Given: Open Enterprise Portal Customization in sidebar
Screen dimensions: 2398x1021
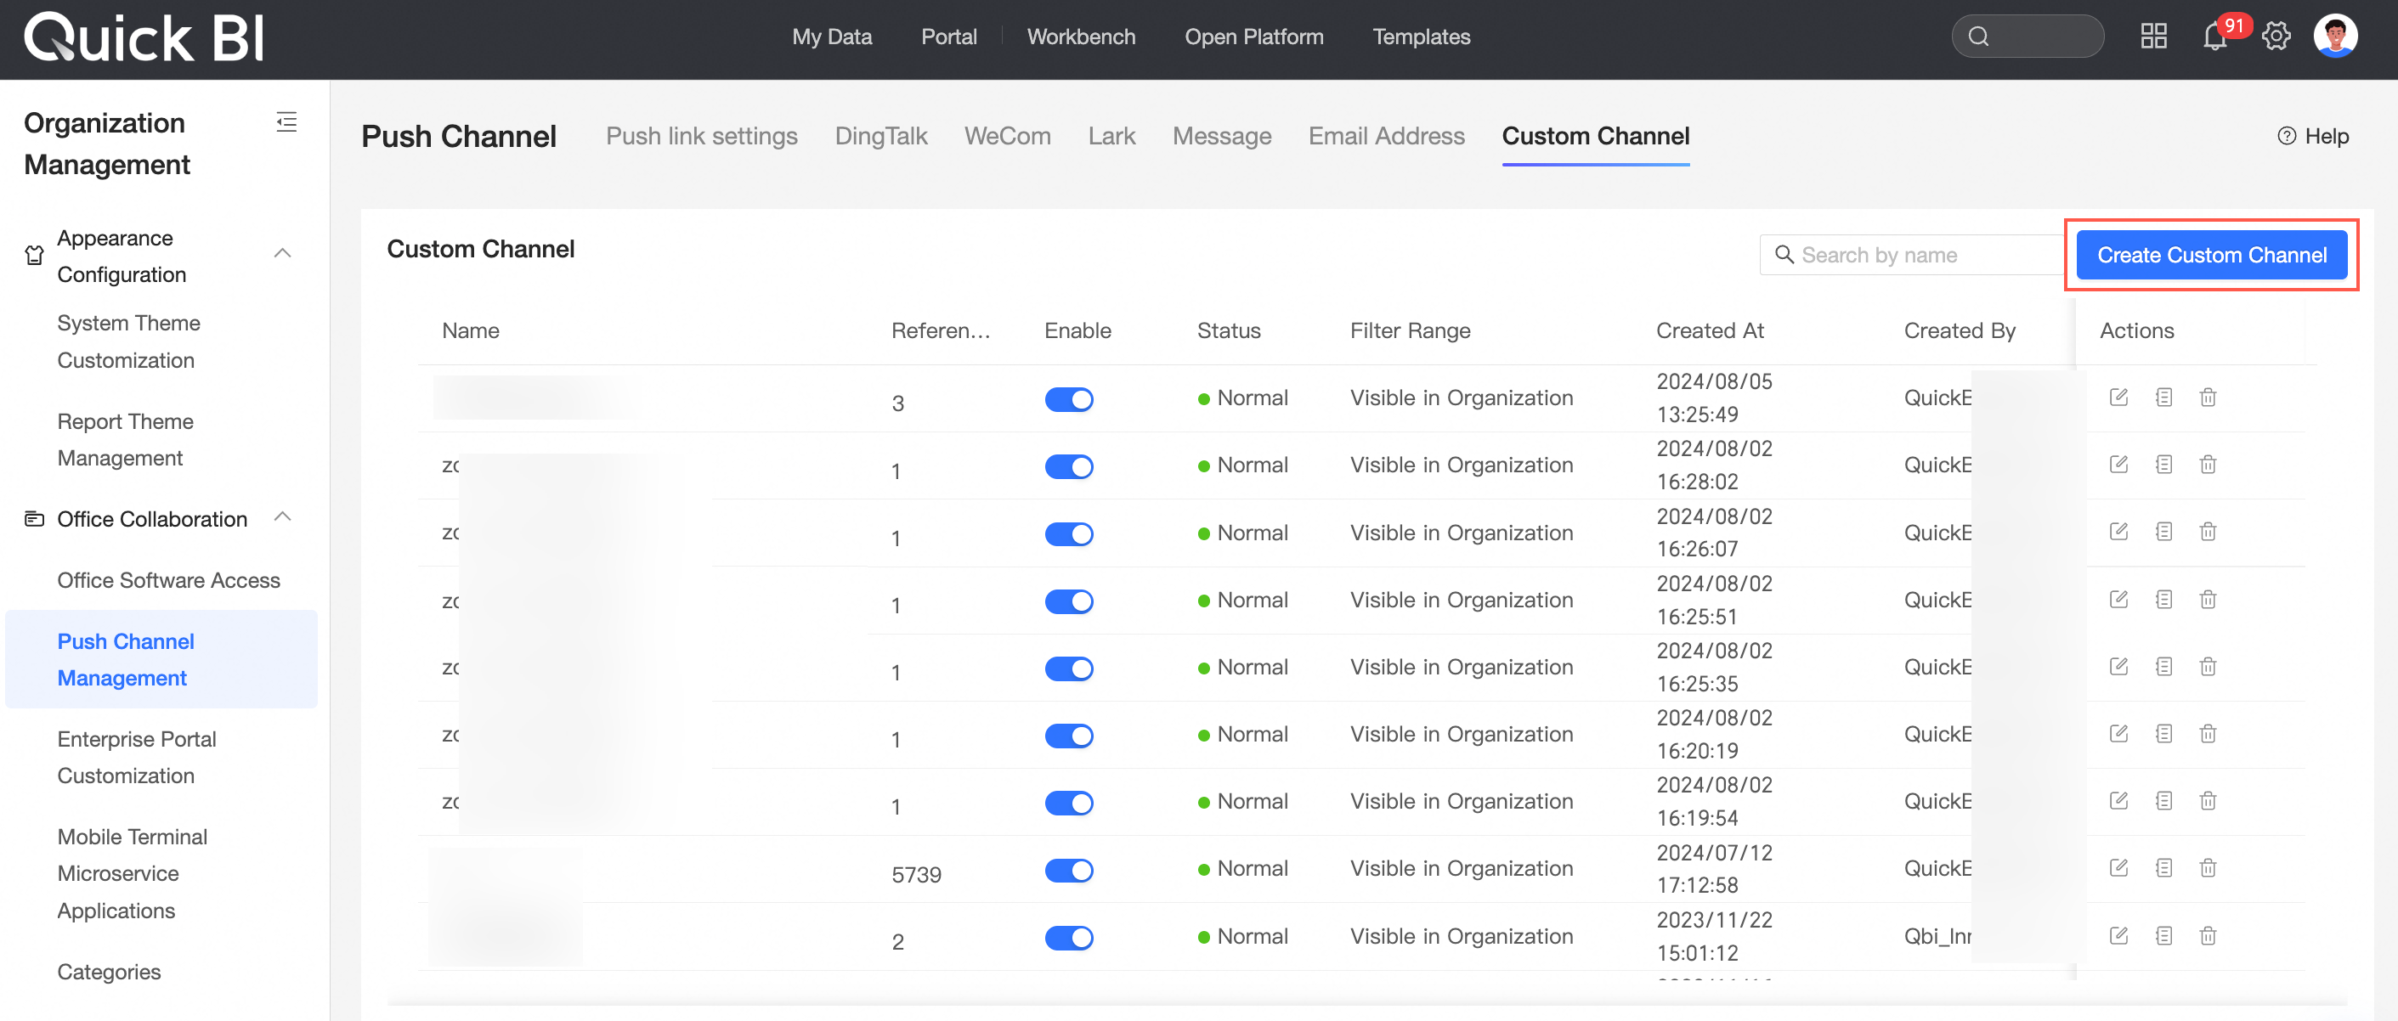Looking at the screenshot, I should 137,757.
